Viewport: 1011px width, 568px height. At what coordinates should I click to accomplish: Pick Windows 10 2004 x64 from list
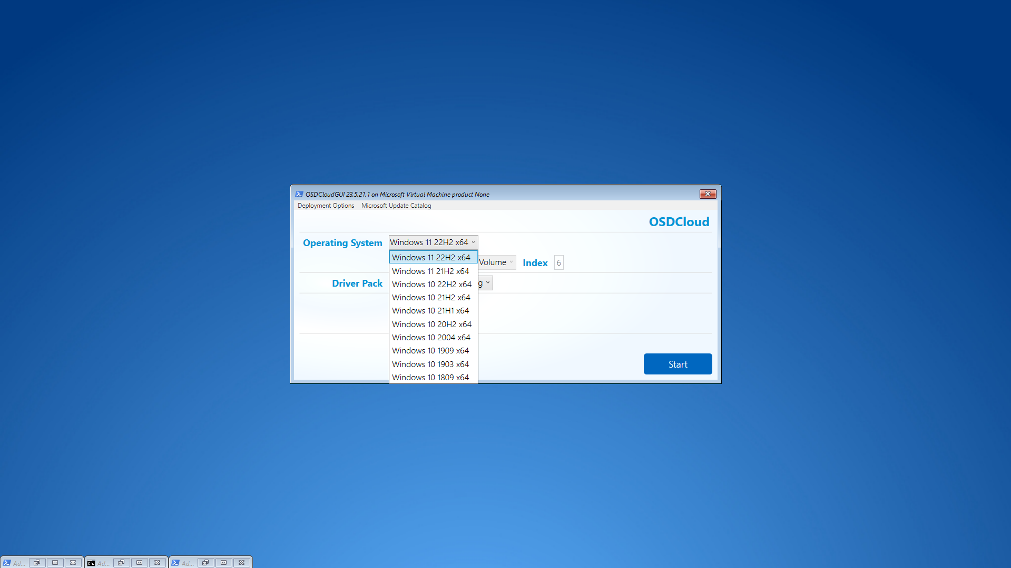(431, 338)
